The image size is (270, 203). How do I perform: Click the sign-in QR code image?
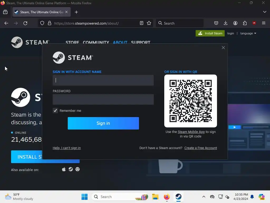(191, 101)
